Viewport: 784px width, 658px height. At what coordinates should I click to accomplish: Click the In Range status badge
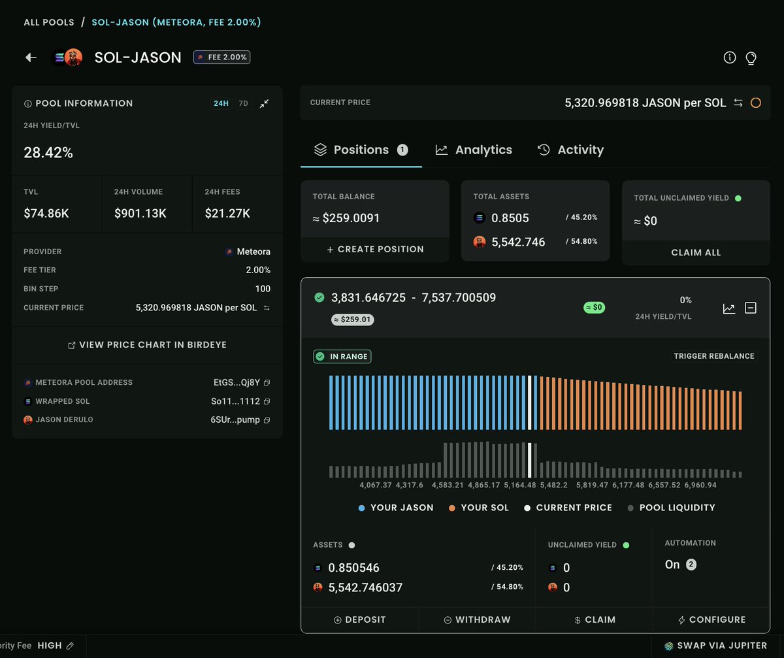point(342,357)
